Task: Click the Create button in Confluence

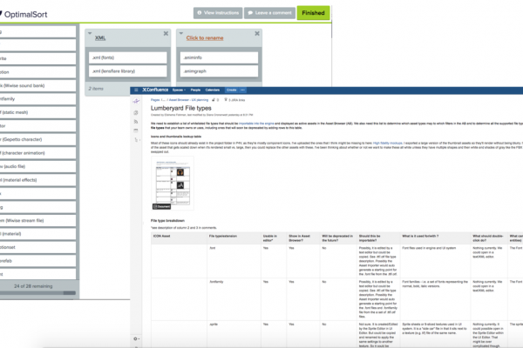Action: 232,90
